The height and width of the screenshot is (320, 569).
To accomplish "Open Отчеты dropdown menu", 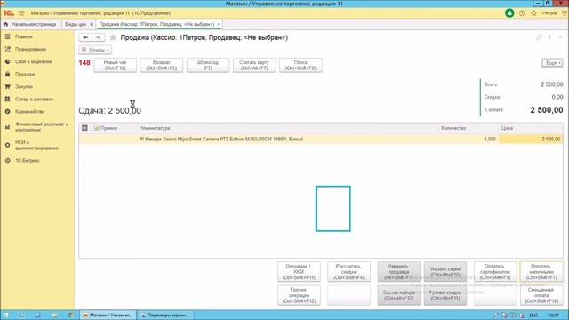I will (95, 50).
